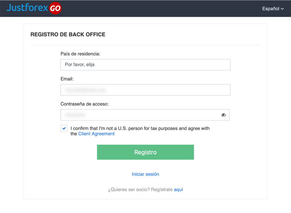
Task: Toggle password visibility with the eye icon
Action: point(224,115)
